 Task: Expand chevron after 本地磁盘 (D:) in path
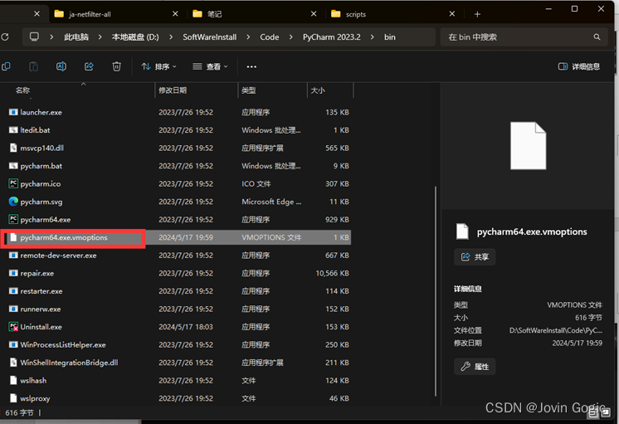point(171,37)
